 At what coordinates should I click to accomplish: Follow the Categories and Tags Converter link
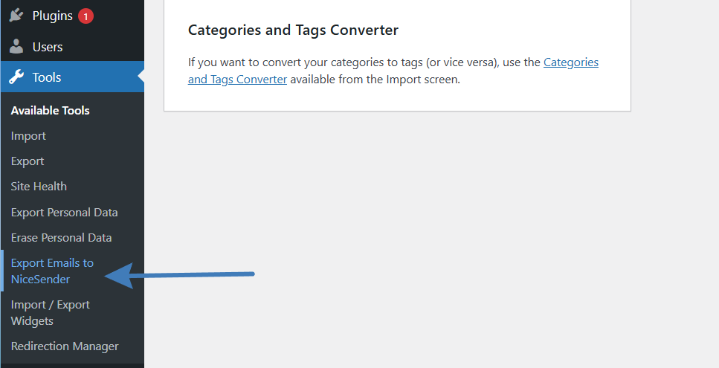393,71
